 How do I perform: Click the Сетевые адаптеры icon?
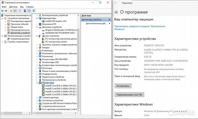(x=40, y=97)
